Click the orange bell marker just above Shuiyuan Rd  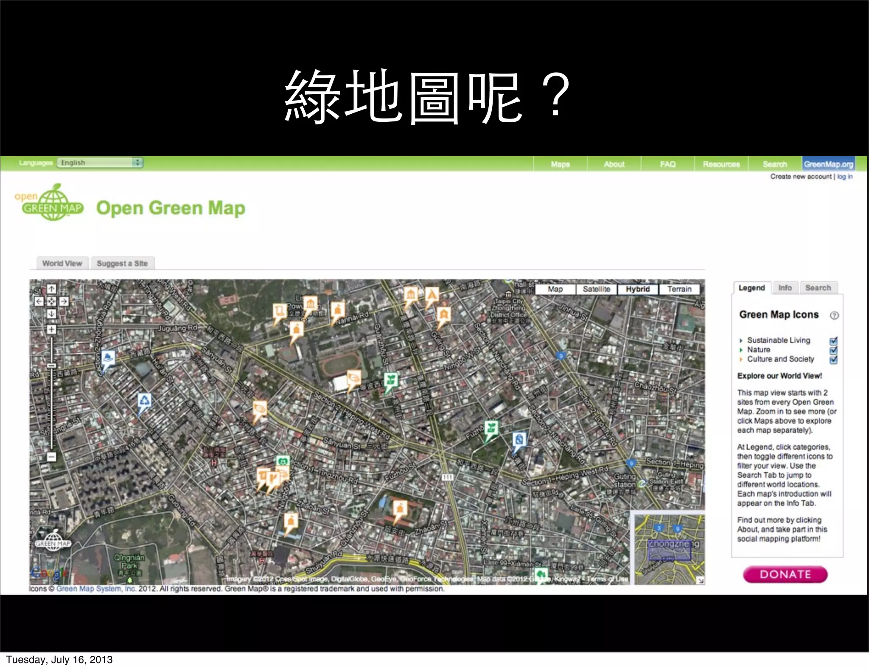click(291, 522)
